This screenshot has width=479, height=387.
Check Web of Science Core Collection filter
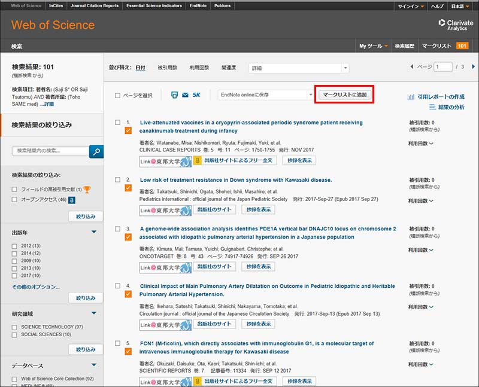14,379
